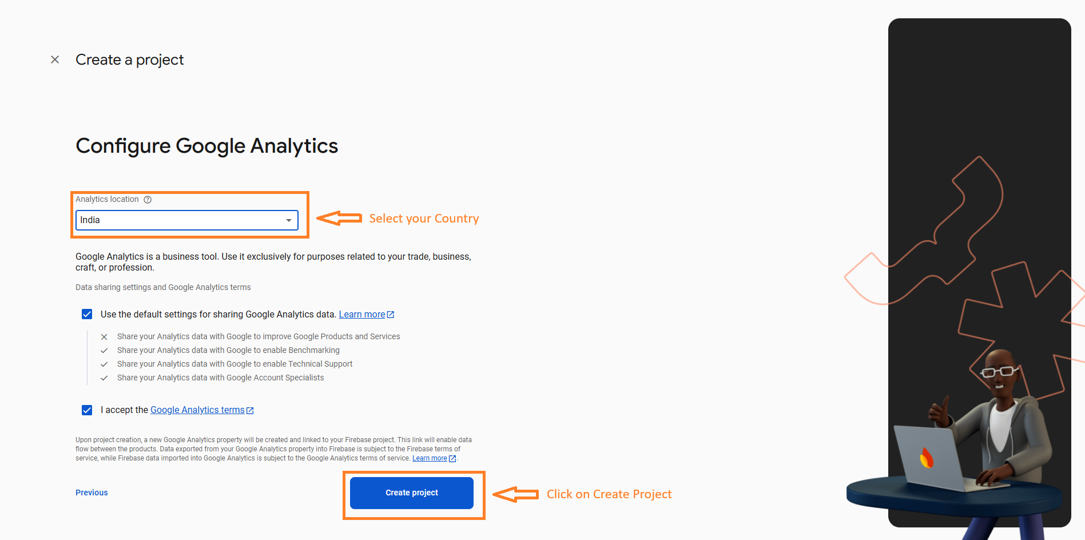This screenshot has height=540, width=1085.
Task: Click the Create project button
Action: (x=412, y=493)
